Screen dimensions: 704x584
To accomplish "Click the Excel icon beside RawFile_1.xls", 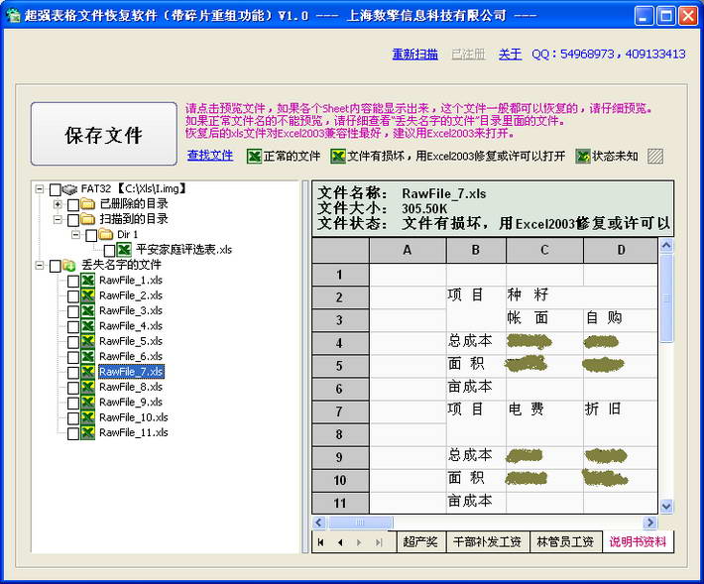I will point(87,281).
